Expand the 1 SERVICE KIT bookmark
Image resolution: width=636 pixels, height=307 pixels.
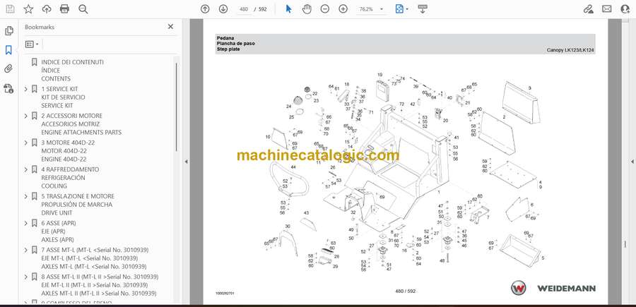click(26, 89)
